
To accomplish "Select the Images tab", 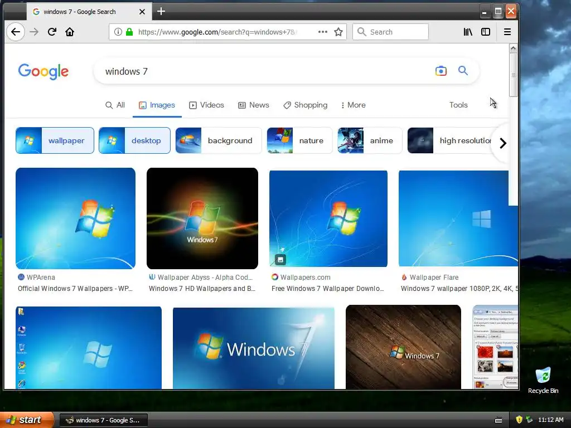I will coord(157,105).
